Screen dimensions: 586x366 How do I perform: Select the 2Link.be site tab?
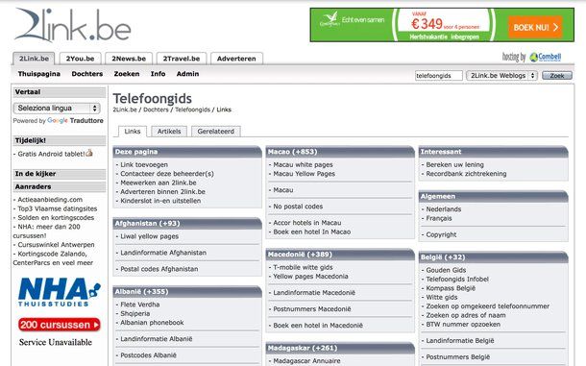click(x=34, y=59)
